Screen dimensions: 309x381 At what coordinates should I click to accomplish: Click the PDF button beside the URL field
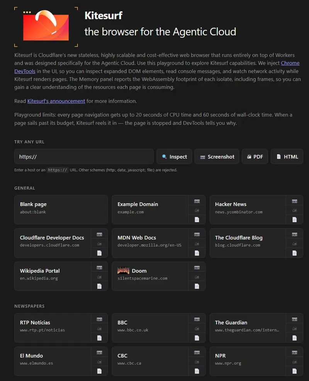255,157
